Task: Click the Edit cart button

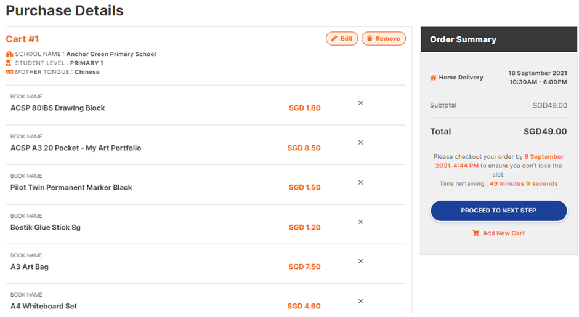Action: [x=342, y=38]
